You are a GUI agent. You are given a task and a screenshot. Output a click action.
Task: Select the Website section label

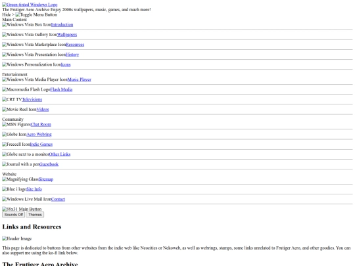click(x=9, y=174)
